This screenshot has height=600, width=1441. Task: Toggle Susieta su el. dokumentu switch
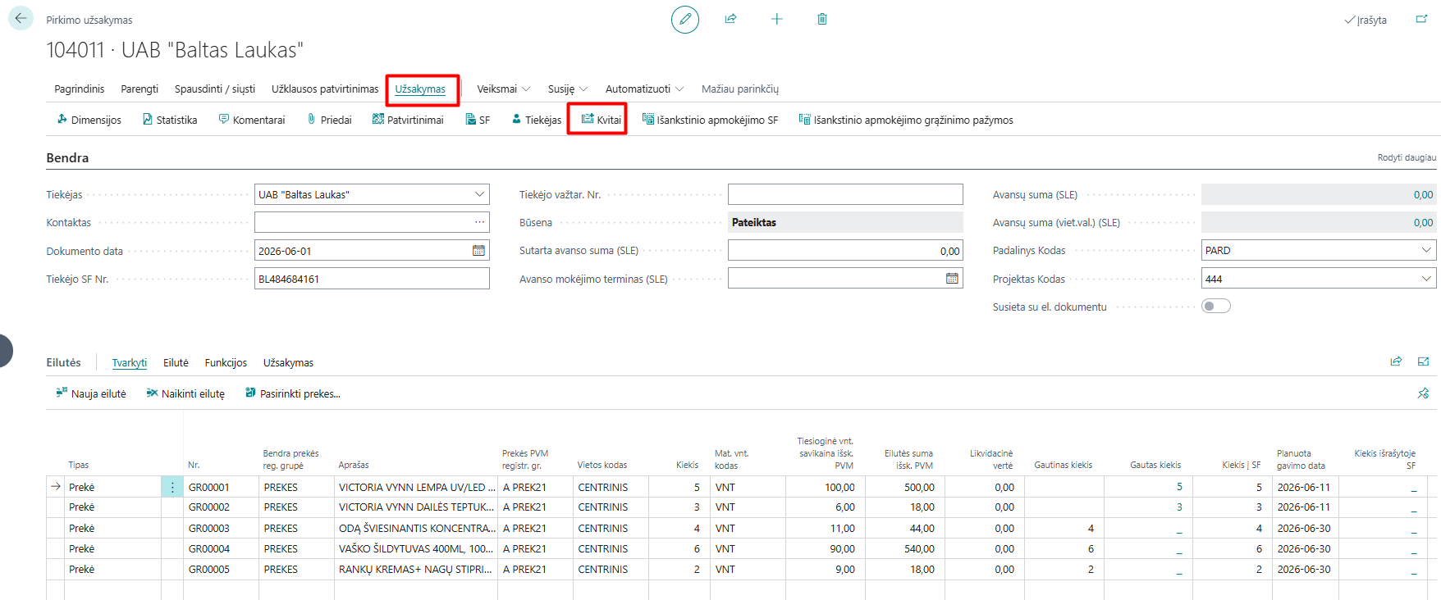coord(1216,307)
